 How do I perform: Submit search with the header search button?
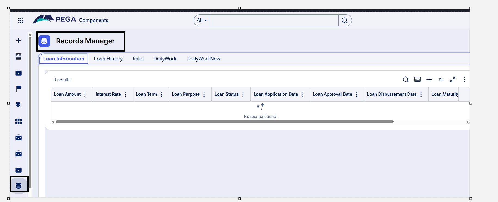click(345, 20)
